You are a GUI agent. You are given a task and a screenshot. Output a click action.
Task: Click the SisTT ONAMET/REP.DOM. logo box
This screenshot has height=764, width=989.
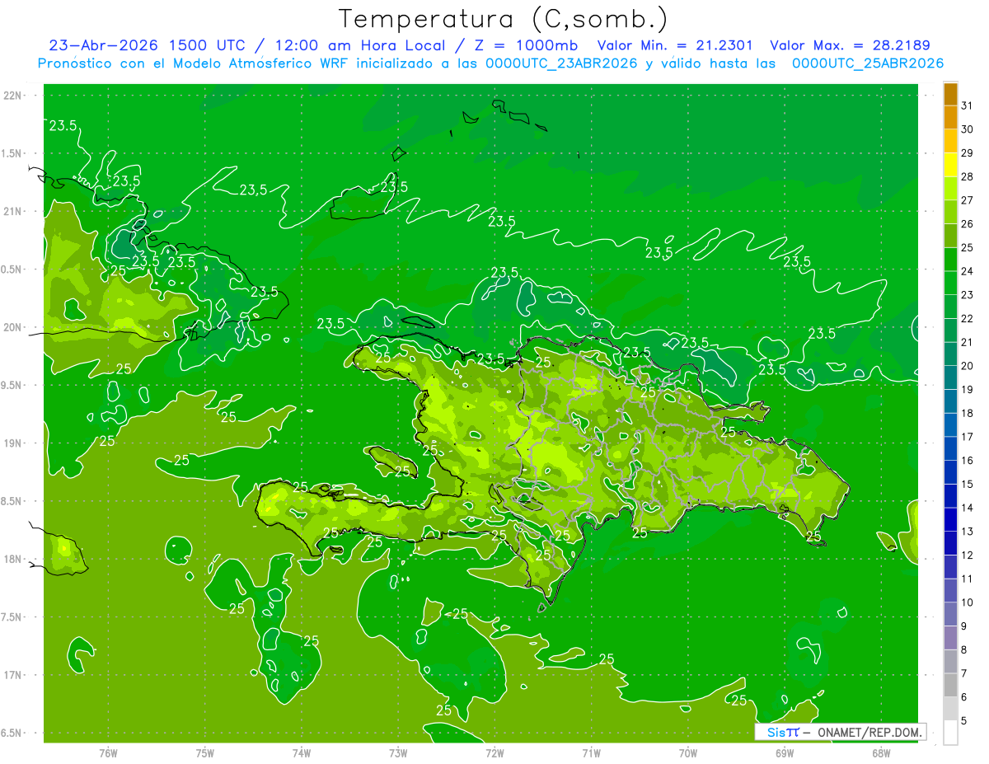click(841, 732)
